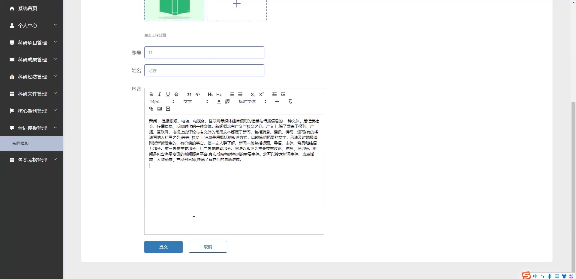Expand the 科研项目管理 menu
The width and height of the screenshot is (576, 279).
[31, 43]
